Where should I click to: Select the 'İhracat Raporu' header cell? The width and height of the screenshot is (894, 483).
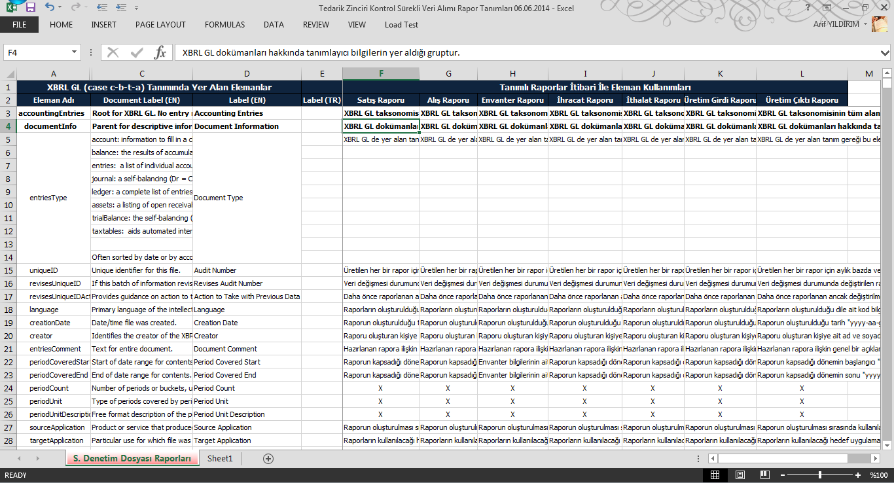tap(585, 100)
